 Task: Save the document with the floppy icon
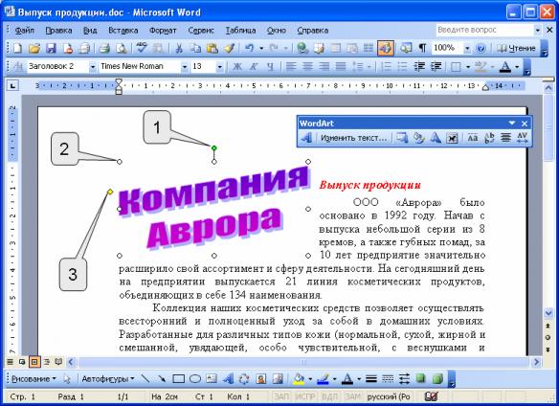[x=51, y=48]
